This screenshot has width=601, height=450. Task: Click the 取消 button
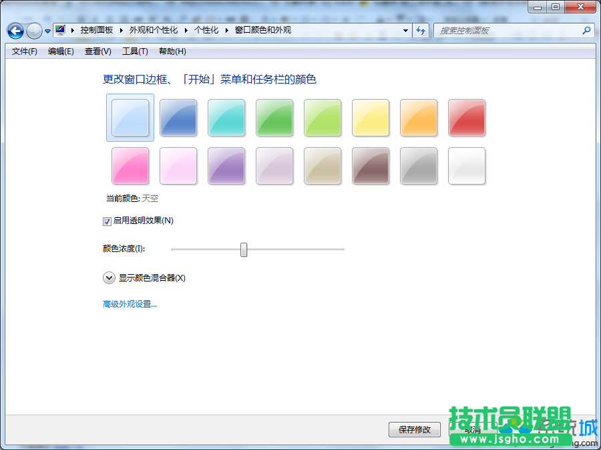(x=472, y=430)
